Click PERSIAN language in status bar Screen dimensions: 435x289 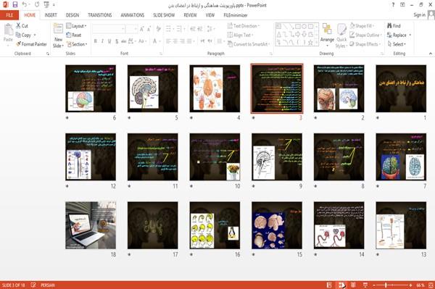click(x=48, y=285)
